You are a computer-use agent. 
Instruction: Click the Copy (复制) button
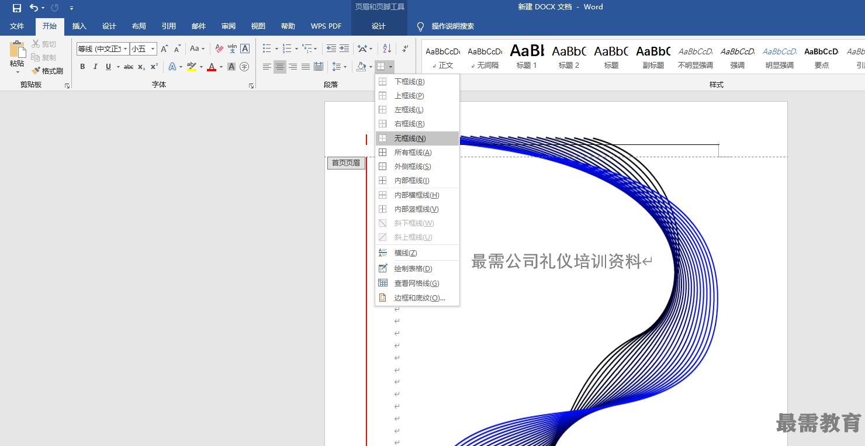click(x=44, y=57)
